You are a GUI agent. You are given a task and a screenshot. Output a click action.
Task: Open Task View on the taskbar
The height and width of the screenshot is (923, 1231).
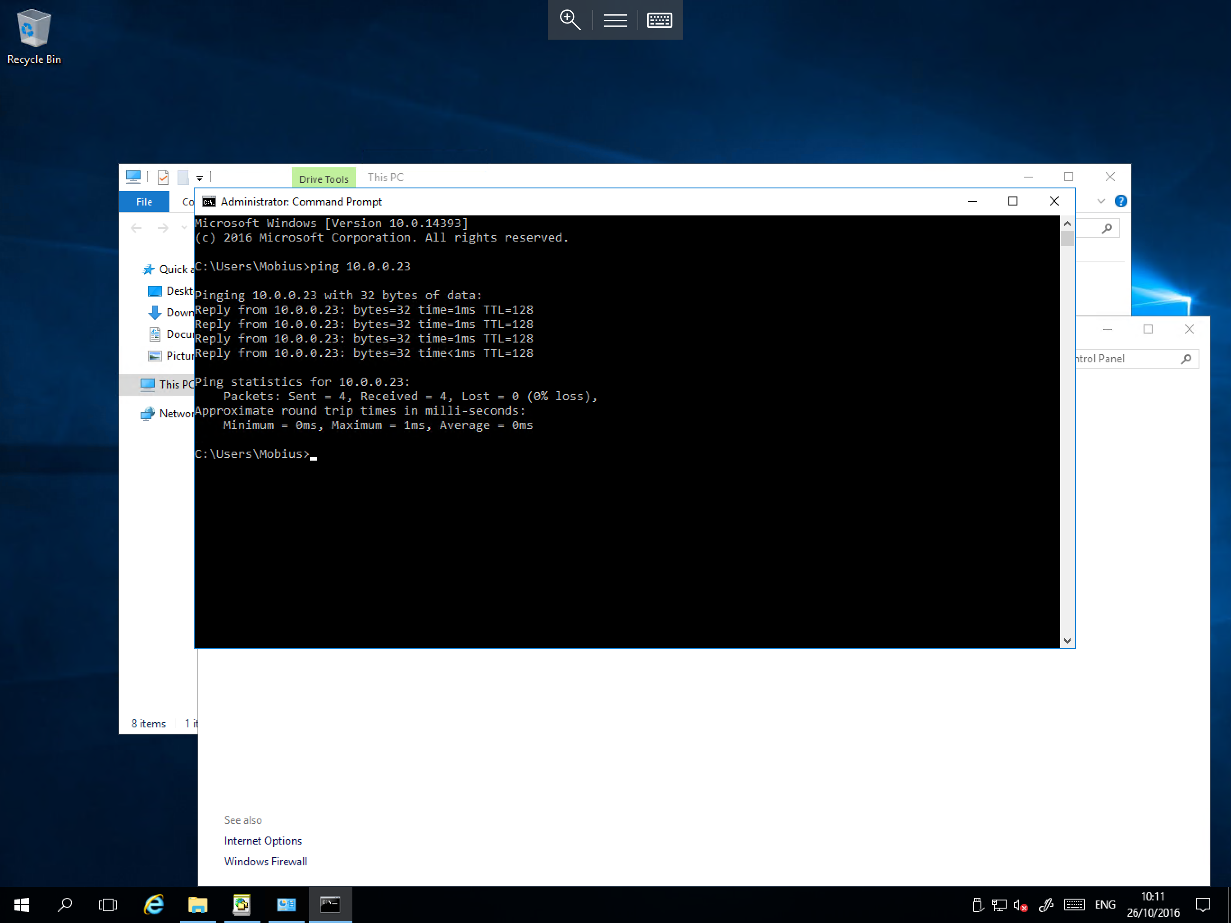(x=109, y=905)
